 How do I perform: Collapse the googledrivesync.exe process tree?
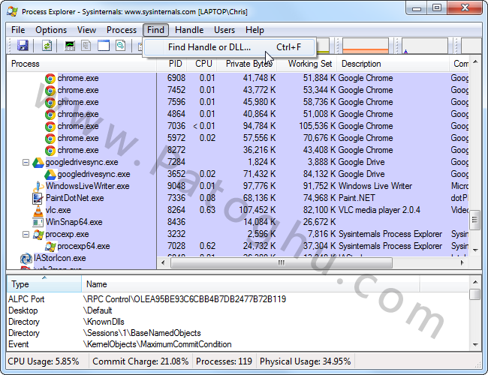coord(26,162)
